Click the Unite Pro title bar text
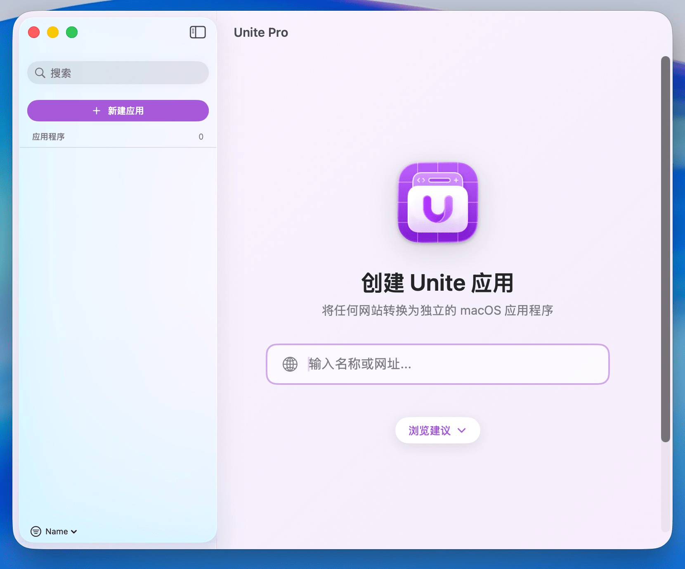The width and height of the screenshot is (685, 569). (261, 32)
